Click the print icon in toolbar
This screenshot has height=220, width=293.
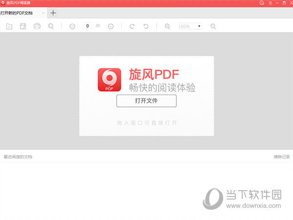pyautogui.click(x=37, y=26)
